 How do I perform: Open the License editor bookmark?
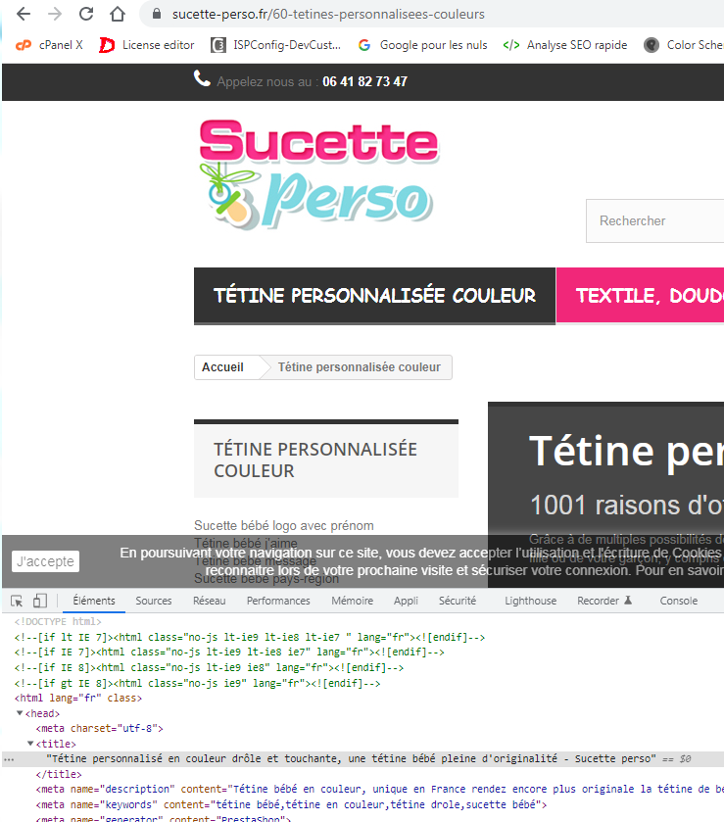[147, 45]
